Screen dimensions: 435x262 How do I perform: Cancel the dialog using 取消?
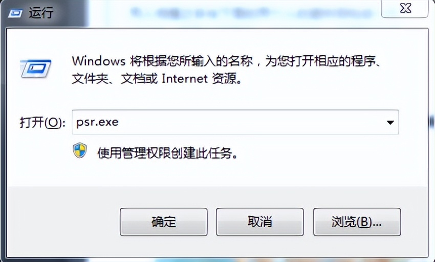pyautogui.click(x=260, y=222)
